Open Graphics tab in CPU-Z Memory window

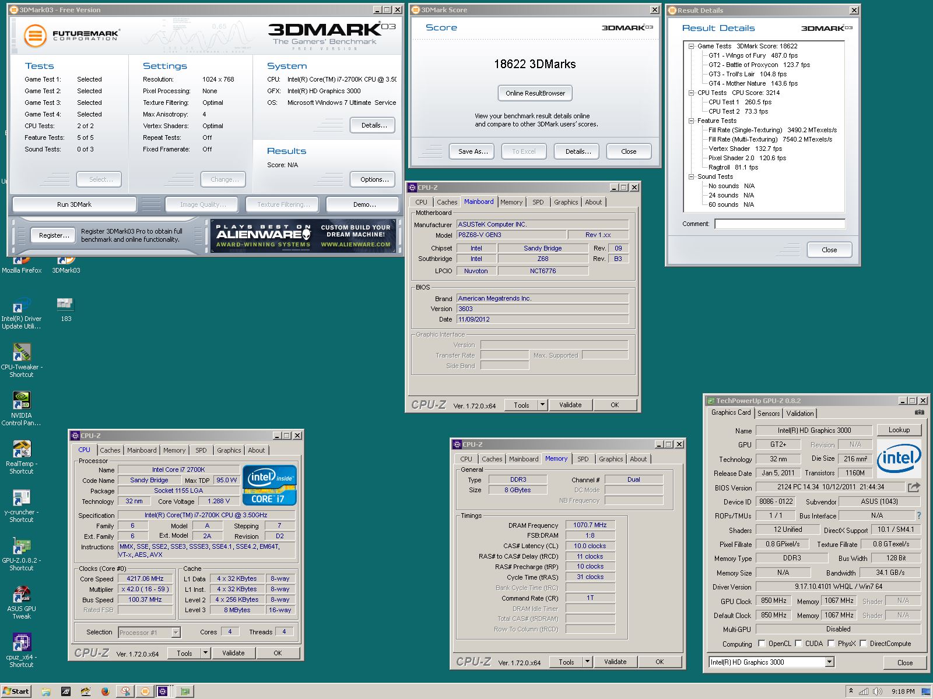[x=611, y=459]
